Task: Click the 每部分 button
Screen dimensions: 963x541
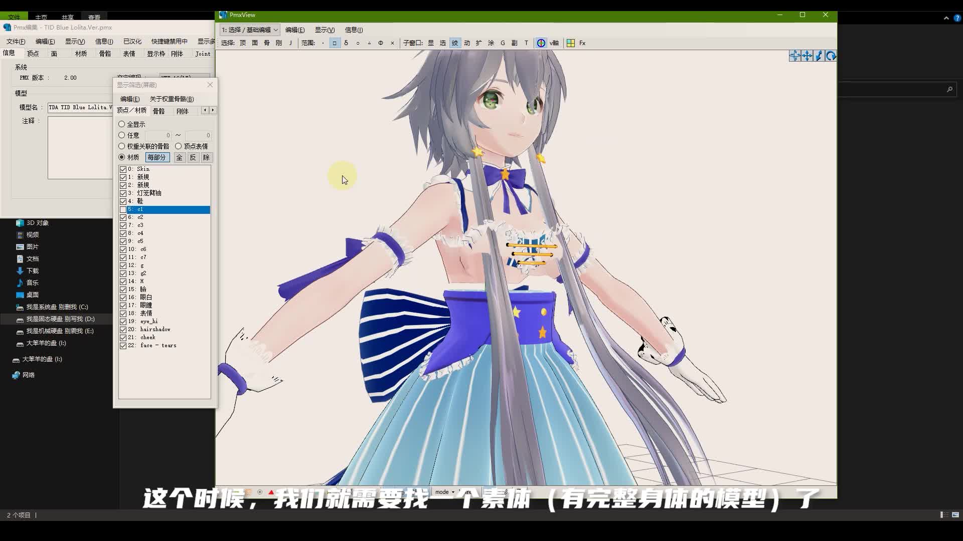Action: pos(157,158)
